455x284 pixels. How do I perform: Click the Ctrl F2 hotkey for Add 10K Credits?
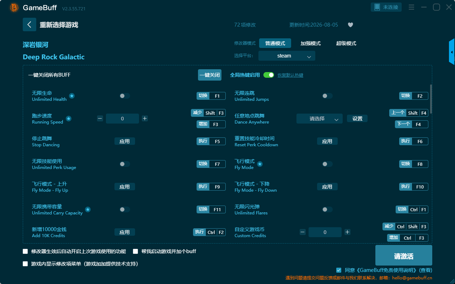coord(209,232)
